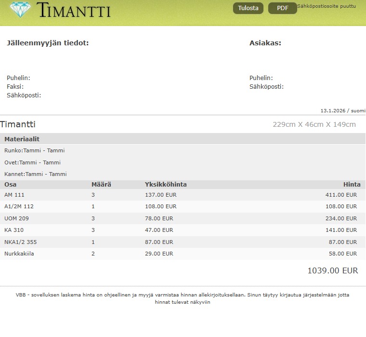Image resolution: width=366 pixels, height=337 pixels.
Task: Click the Faksi label in reseller details
Action: pyautogui.click(x=15, y=87)
